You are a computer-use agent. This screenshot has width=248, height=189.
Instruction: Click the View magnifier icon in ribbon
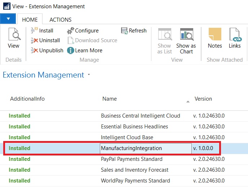click(14, 36)
